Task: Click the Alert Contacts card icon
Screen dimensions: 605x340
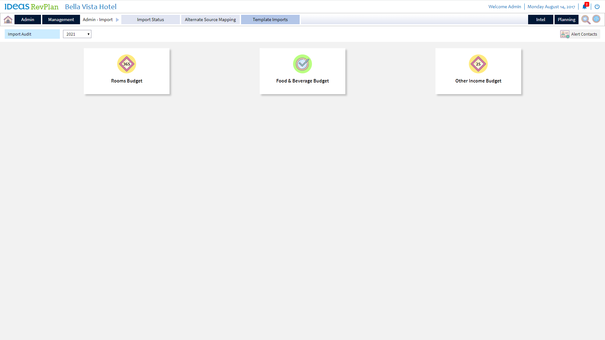Action: click(x=565, y=34)
